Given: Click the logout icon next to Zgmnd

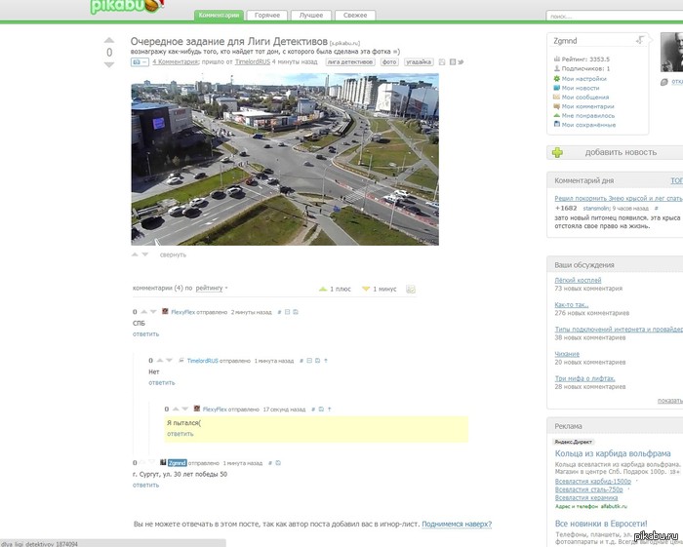Looking at the screenshot, I should (x=640, y=40).
